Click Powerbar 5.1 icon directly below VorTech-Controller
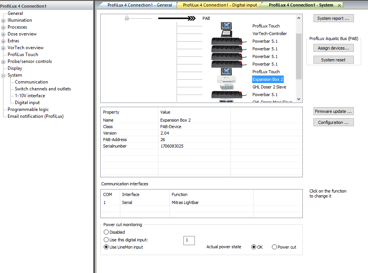 pyautogui.click(x=228, y=41)
